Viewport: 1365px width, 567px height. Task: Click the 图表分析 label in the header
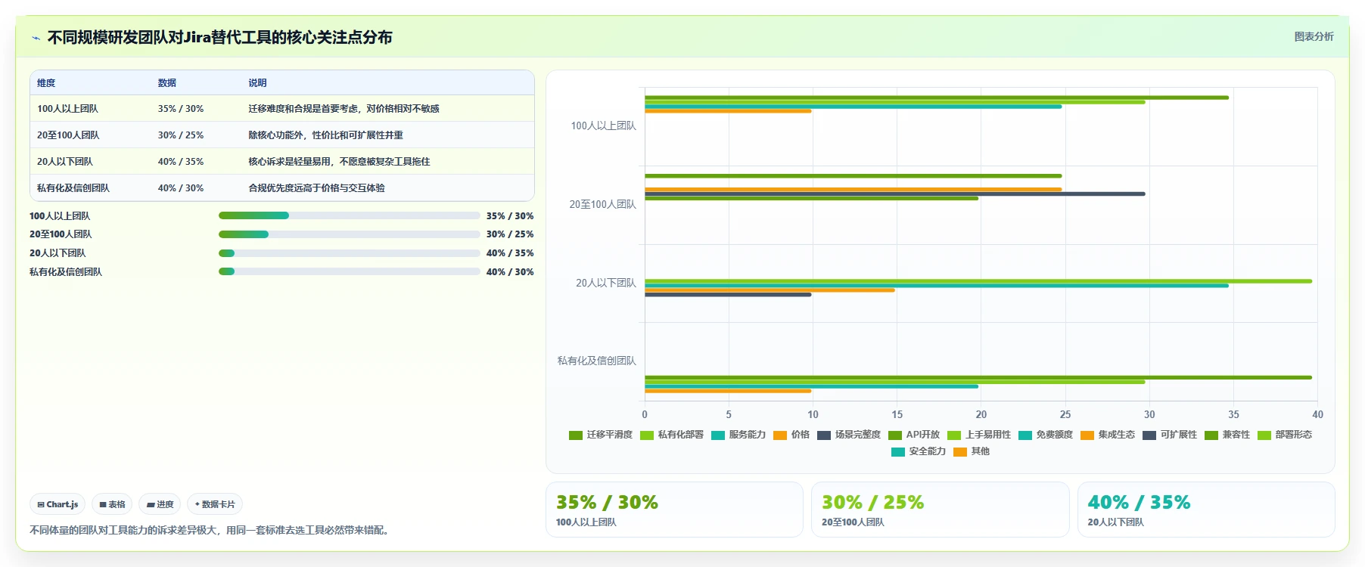pyautogui.click(x=1314, y=36)
